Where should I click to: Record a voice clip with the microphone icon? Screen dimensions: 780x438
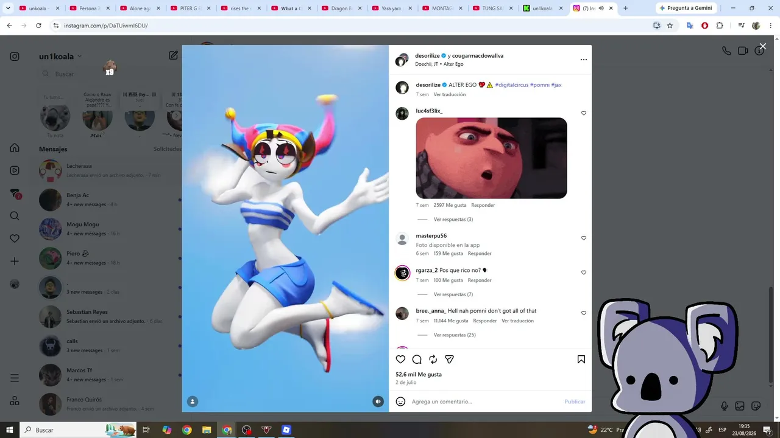(x=724, y=406)
